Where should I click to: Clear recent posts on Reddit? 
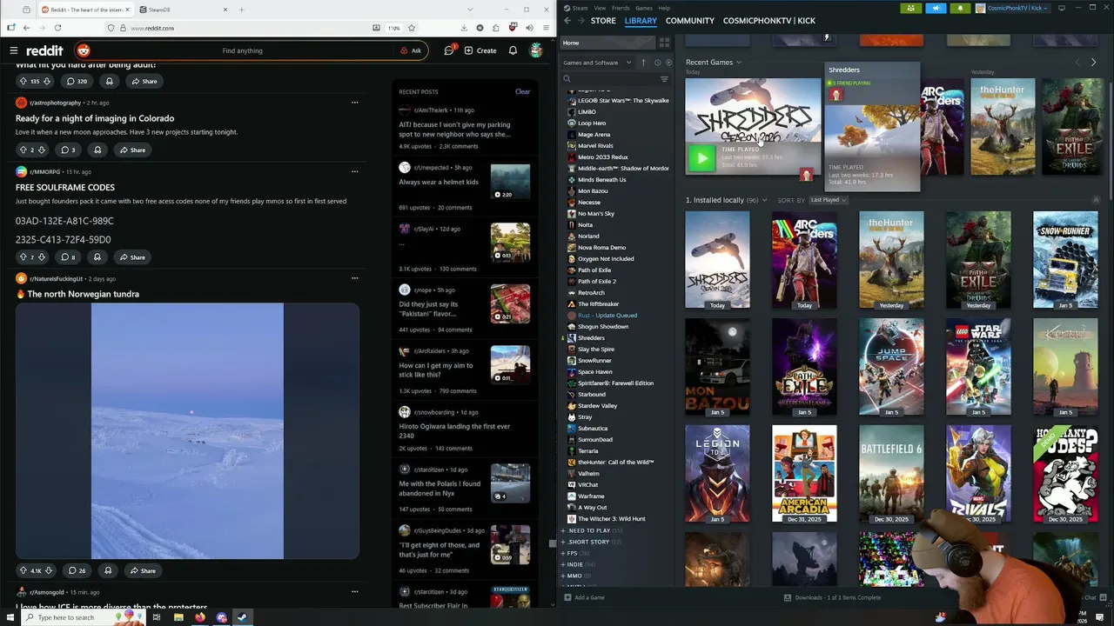522,91
